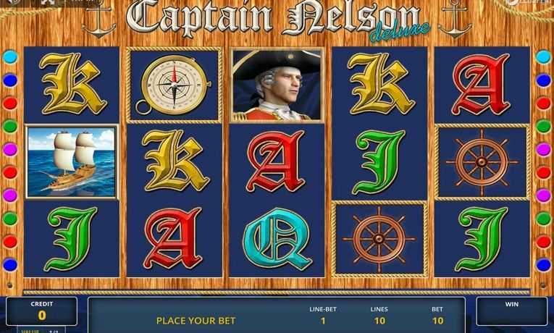Screen dimensions: 554x333
Task: Click the CREDIT balance box
Action: (42, 311)
